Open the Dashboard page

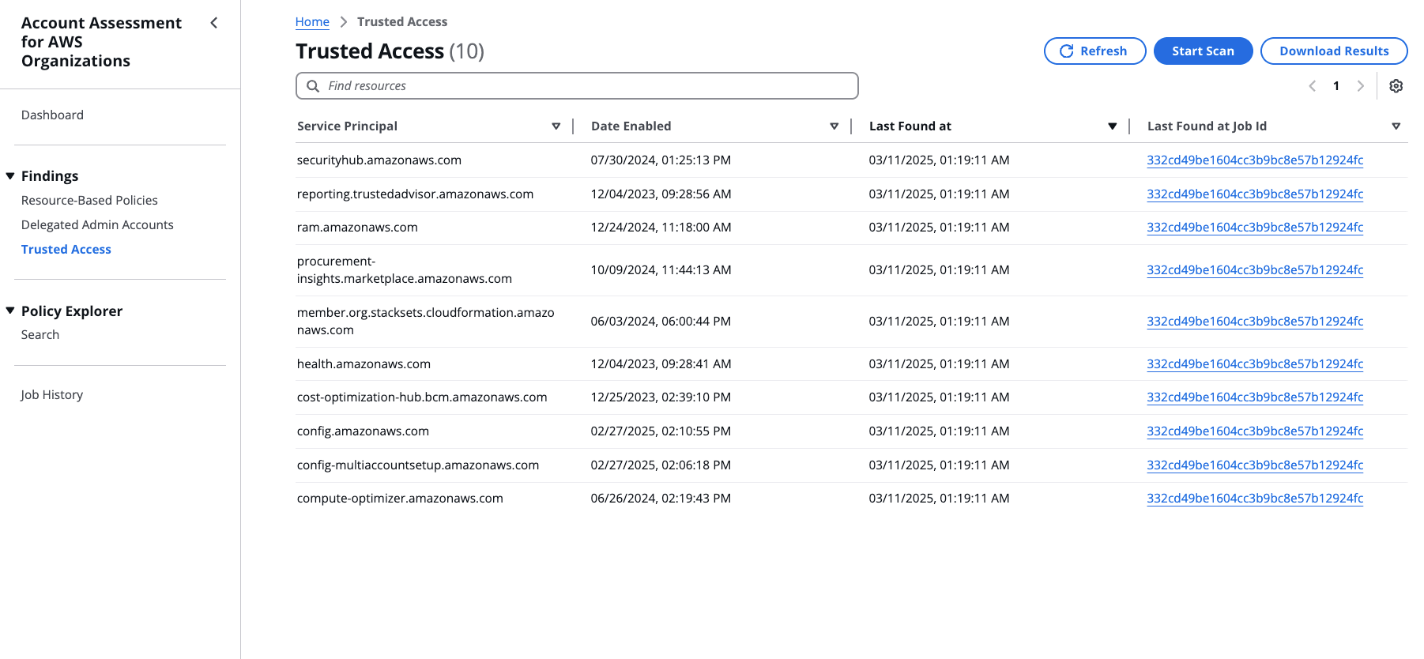pyautogui.click(x=52, y=115)
